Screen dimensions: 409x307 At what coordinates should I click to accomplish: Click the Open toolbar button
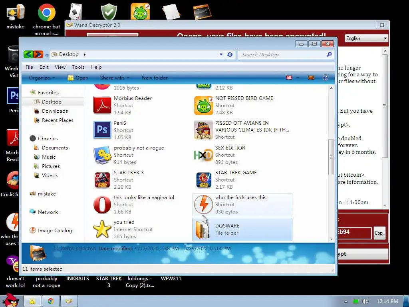click(x=78, y=78)
